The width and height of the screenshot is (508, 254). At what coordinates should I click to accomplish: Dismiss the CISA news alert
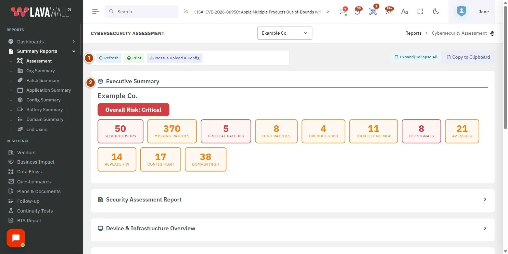(x=328, y=12)
